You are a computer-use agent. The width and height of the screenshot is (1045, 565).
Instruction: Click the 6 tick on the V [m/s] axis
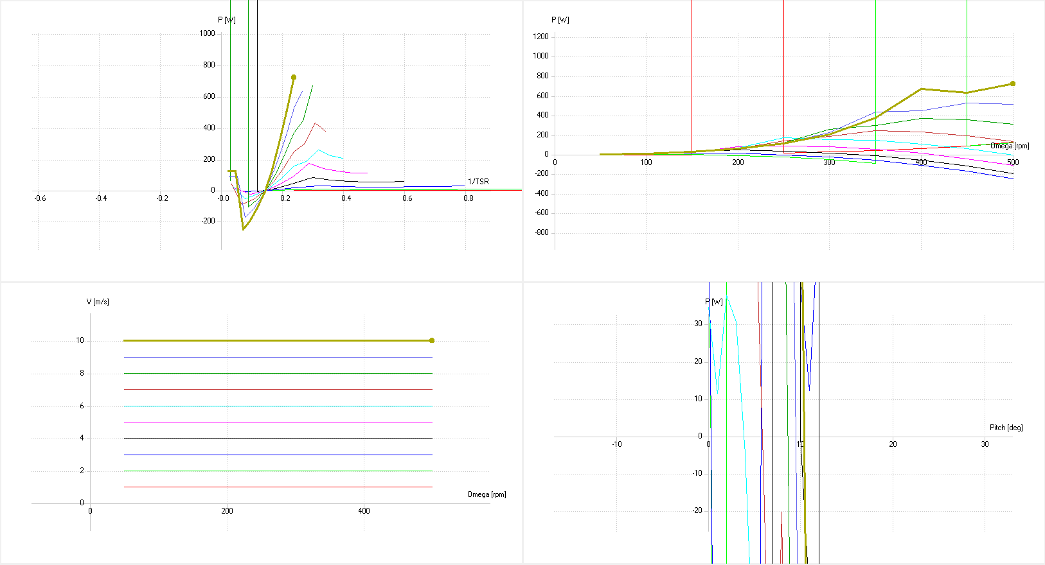[82, 406]
